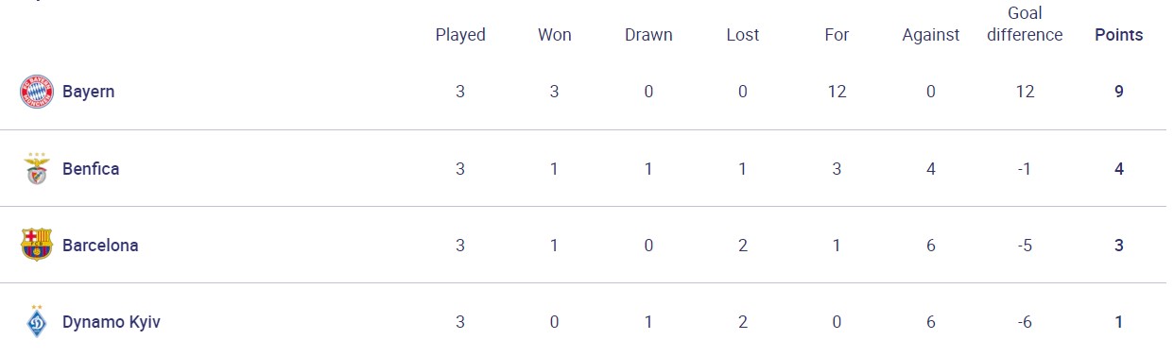Click the Barcelona club crest icon
Image resolution: width=1174 pixels, height=357 pixels.
point(36,245)
